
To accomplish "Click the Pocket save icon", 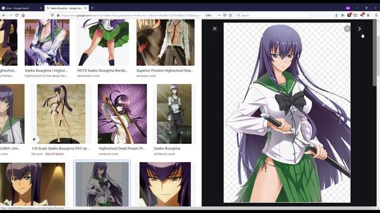I will [x=225, y=15].
